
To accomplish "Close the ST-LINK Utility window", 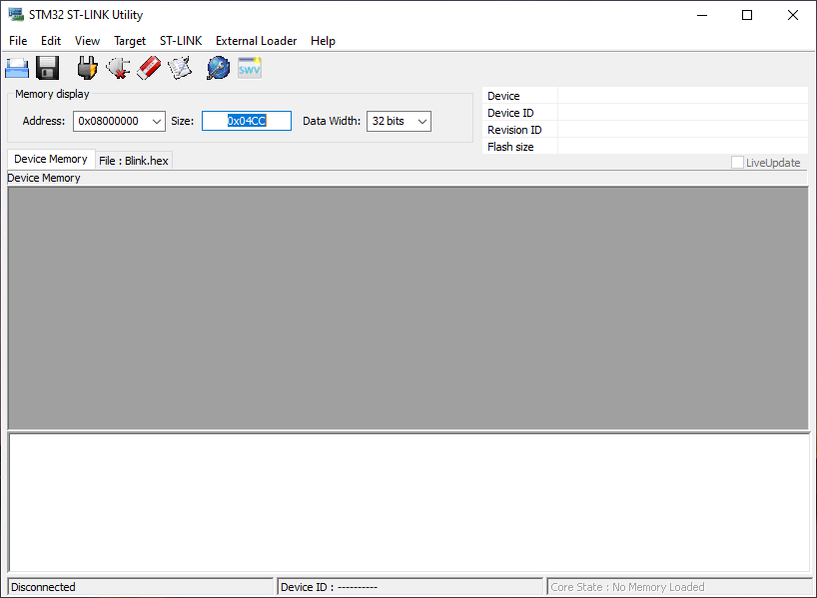I will [x=792, y=15].
